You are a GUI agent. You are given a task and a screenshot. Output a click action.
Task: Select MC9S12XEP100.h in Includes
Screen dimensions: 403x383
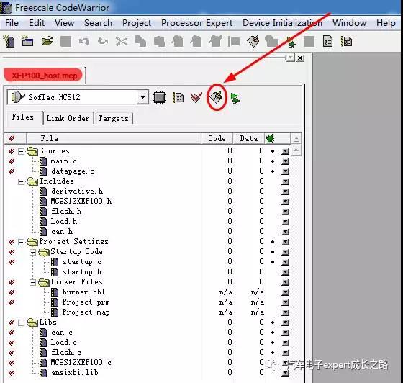click(81, 202)
